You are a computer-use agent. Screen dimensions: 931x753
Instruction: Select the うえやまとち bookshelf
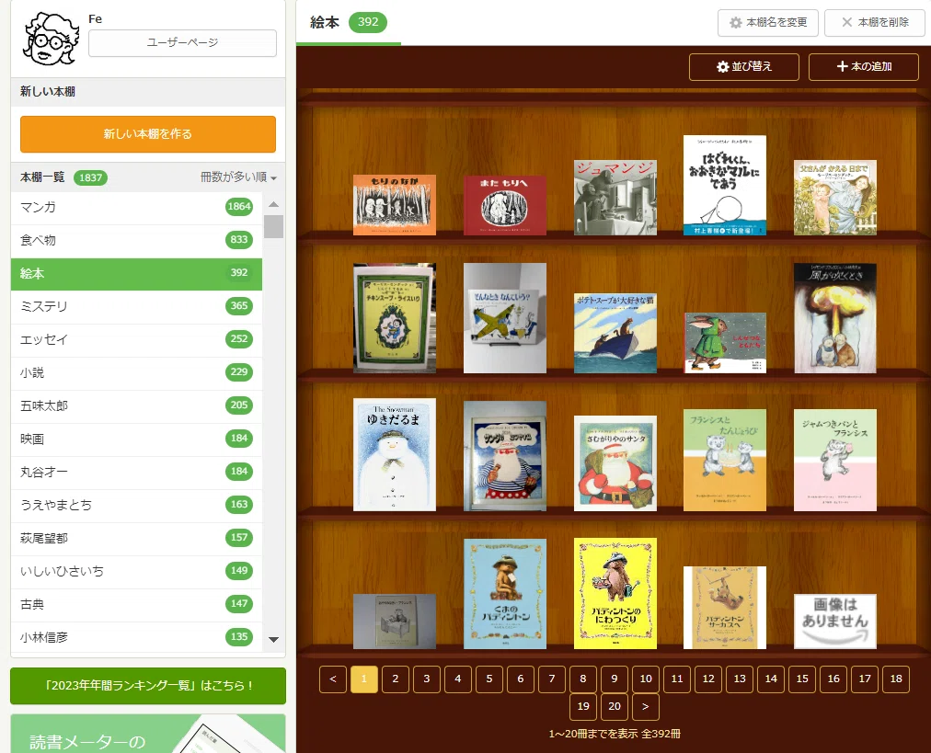tap(136, 506)
